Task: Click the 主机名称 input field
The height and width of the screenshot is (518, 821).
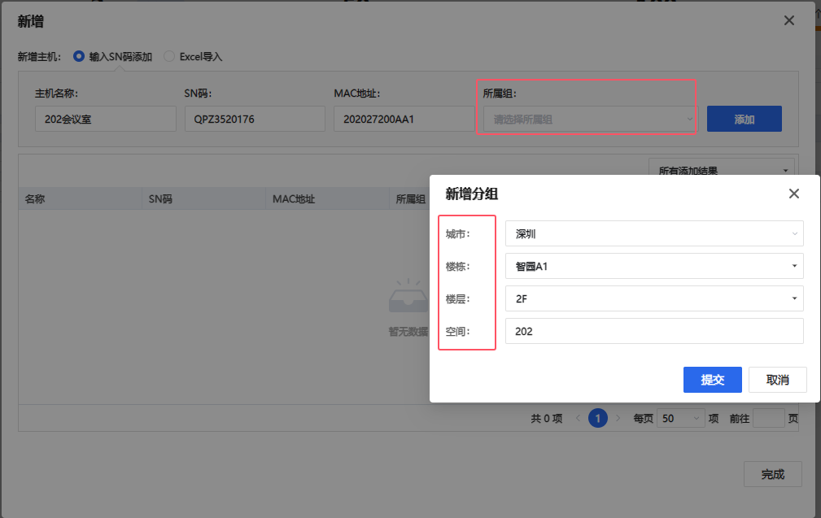Action: coord(105,120)
